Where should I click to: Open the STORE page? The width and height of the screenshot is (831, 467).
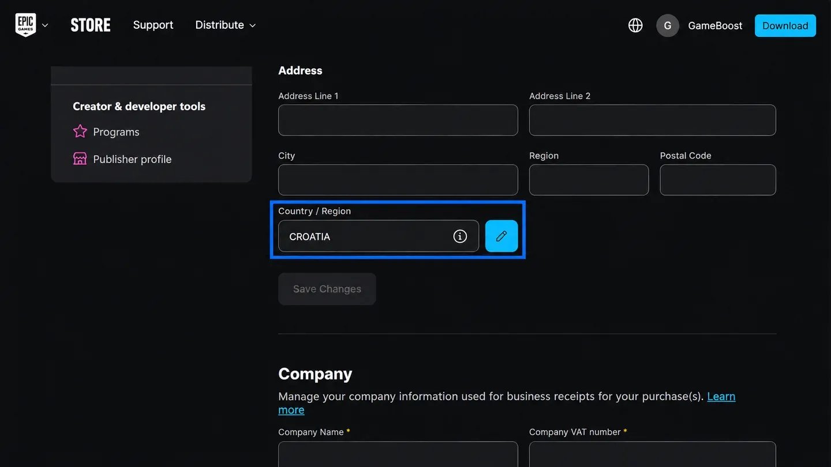coord(91,25)
